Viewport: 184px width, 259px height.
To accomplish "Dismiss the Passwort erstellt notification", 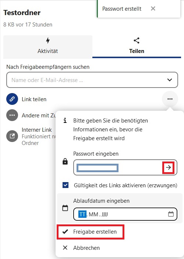I will coord(153,8).
